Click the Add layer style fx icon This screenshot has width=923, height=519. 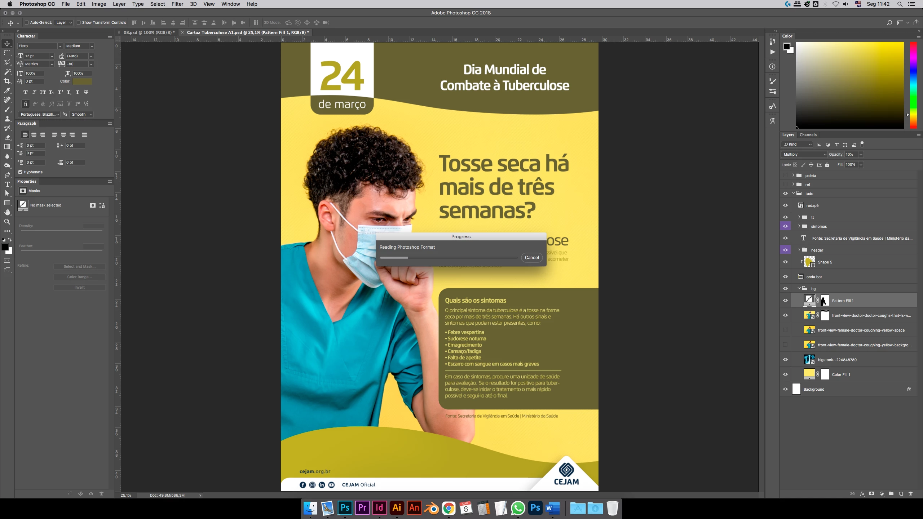tap(862, 494)
